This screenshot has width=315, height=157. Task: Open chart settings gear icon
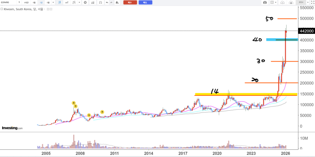click(85, 3)
